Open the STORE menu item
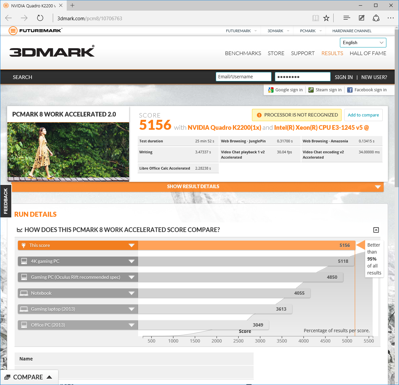This screenshot has height=385, width=399. click(x=276, y=53)
